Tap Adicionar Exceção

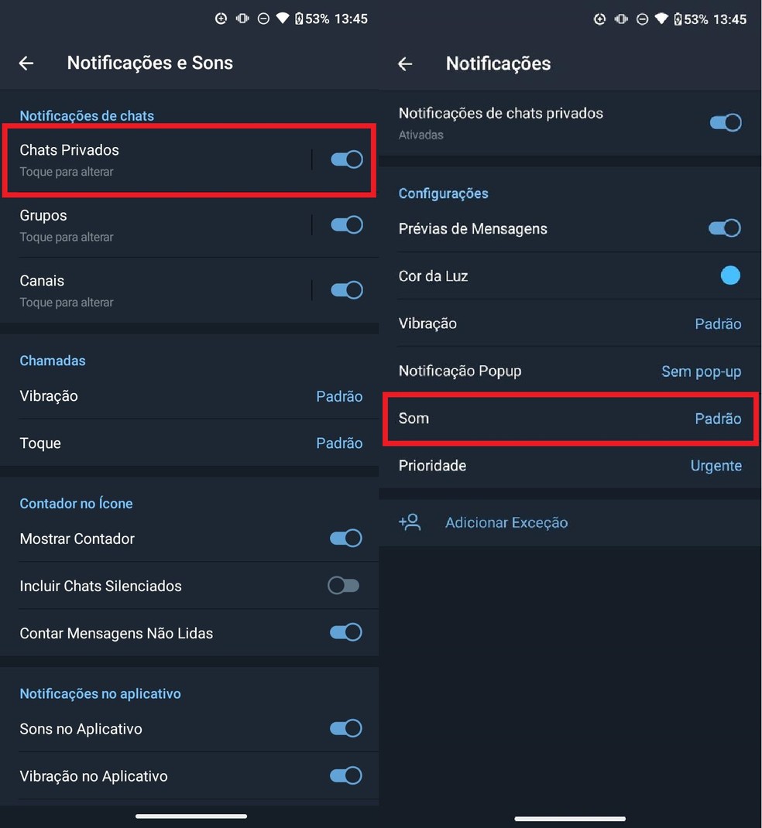pyautogui.click(x=506, y=522)
